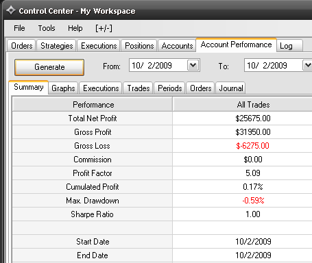The image size is (312, 263).
Task: Expand the From date dropdown arrow
Action: [193, 65]
